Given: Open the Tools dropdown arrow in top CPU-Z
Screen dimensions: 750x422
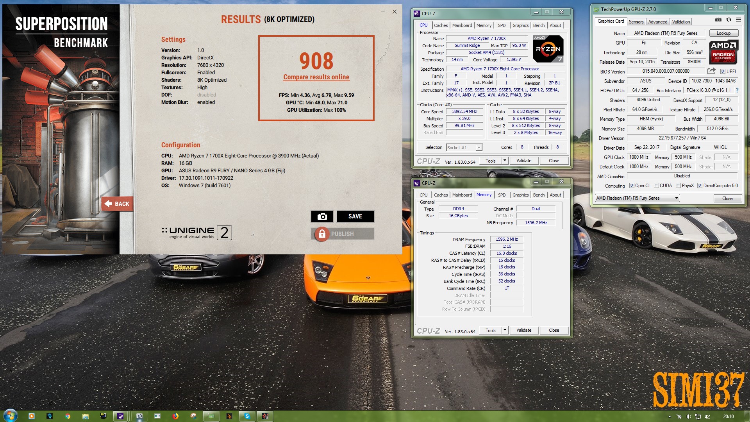Looking at the screenshot, I should pos(504,161).
